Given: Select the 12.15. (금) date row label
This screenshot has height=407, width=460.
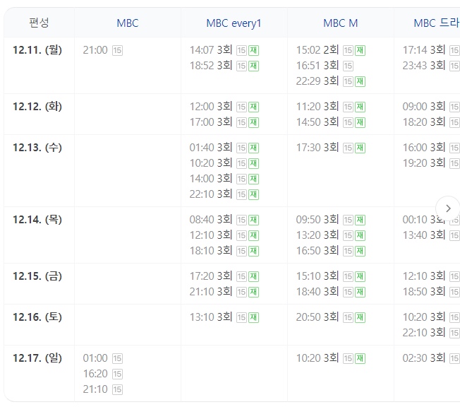Looking at the screenshot, I should [37, 276].
